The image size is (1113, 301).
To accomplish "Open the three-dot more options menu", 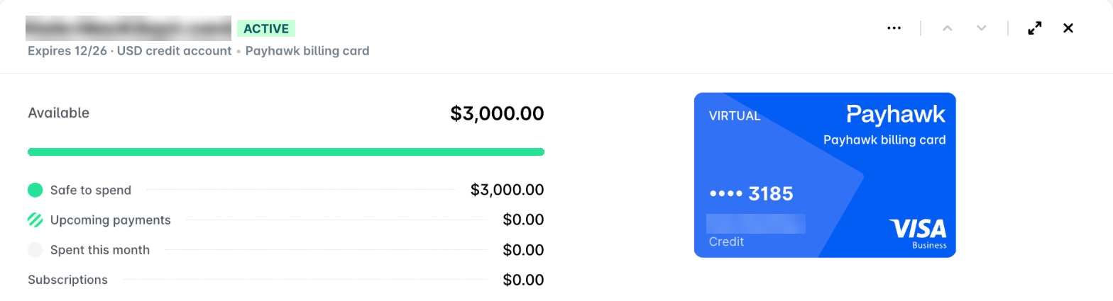I will (x=894, y=28).
